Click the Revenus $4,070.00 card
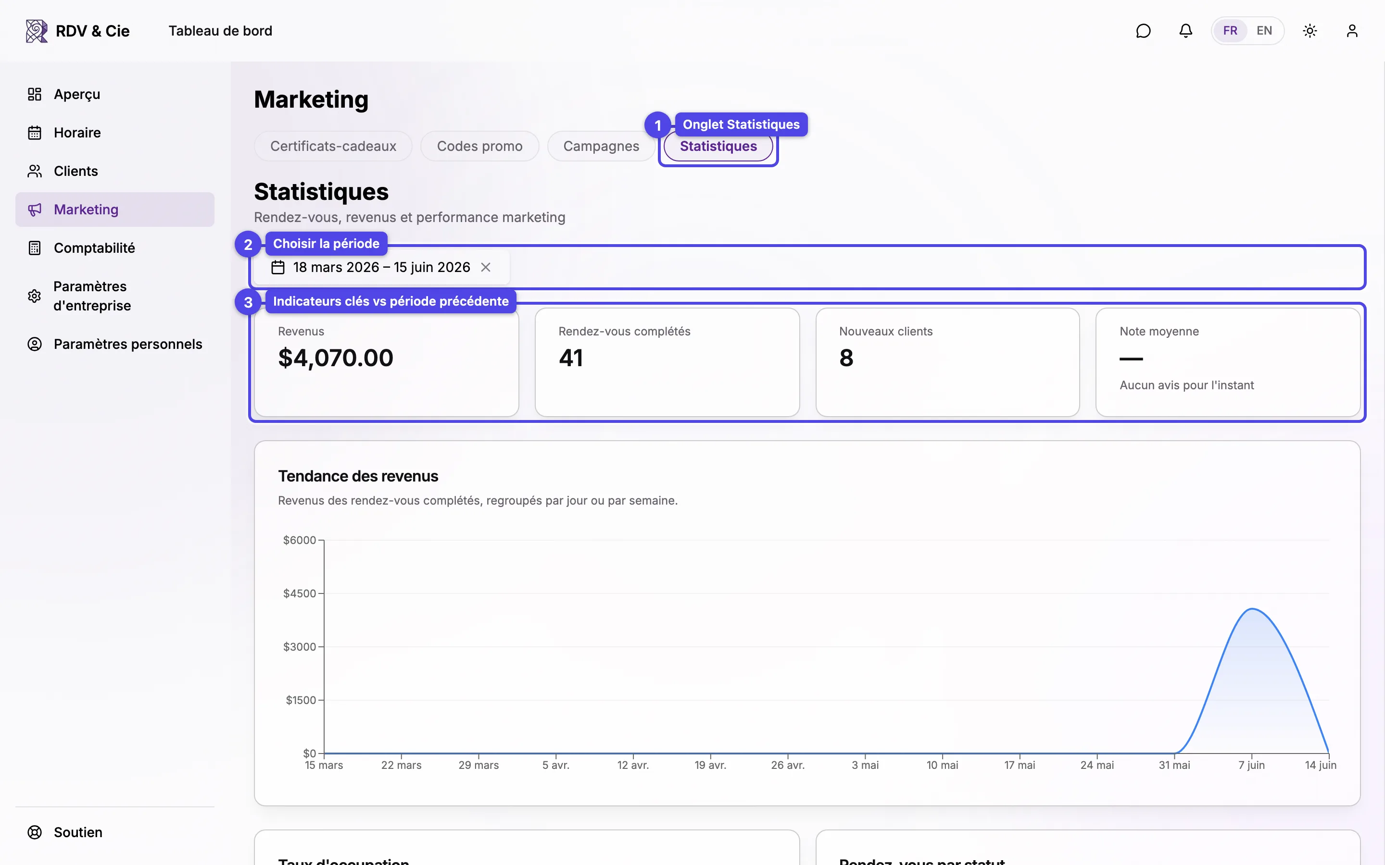Image resolution: width=1385 pixels, height=865 pixels. [386, 362]
